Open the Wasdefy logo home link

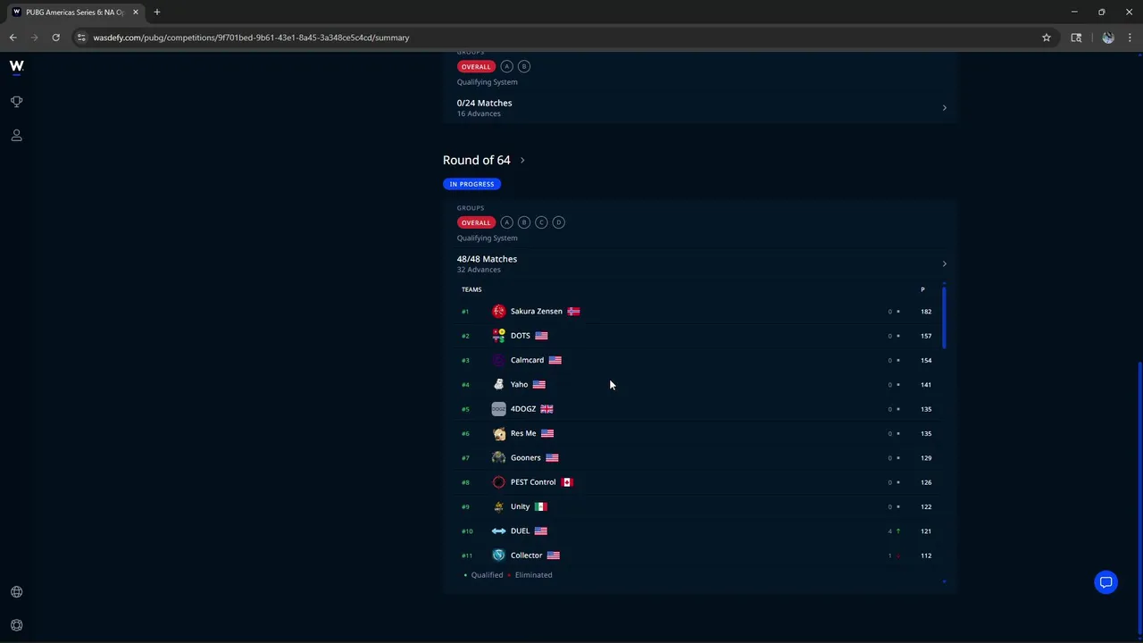[16, 66]
